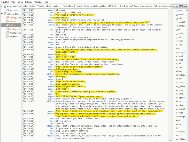
Task: Open the HexChat menu
Action: pos(5,2)
